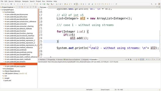
Task: Click Remove All Terminated Launches in Console
Action: [131, 60]
